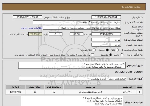Viewport: 150px width, 106px height.
Task: Click the ساعت باقی مانده label
Action: click(x=19, y=34)
